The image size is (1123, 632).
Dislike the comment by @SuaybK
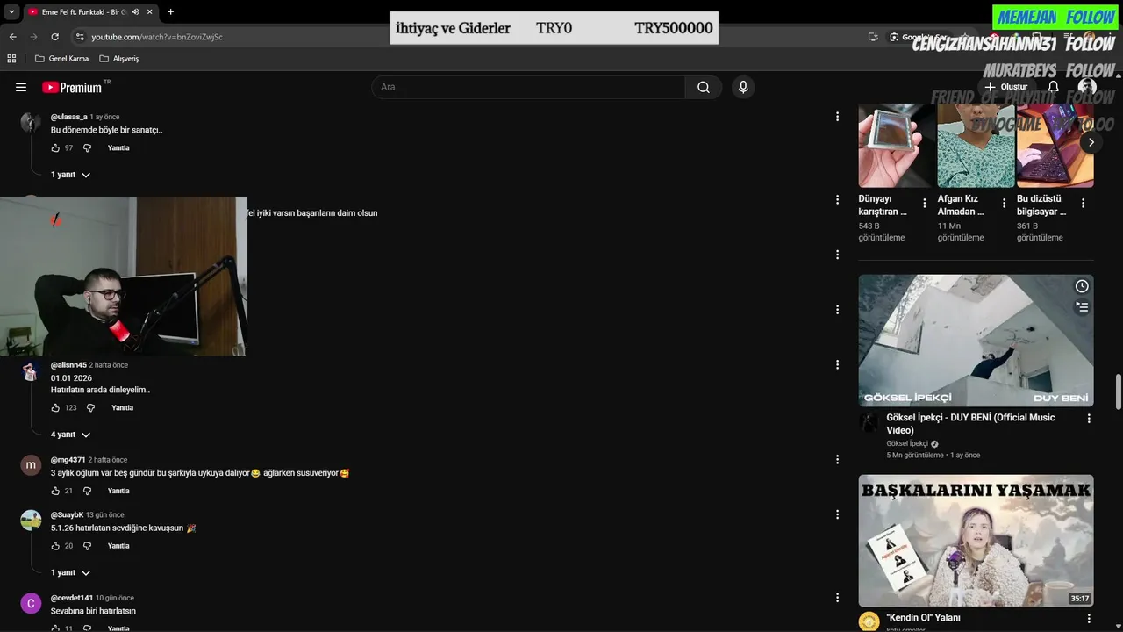coord(87,546)
